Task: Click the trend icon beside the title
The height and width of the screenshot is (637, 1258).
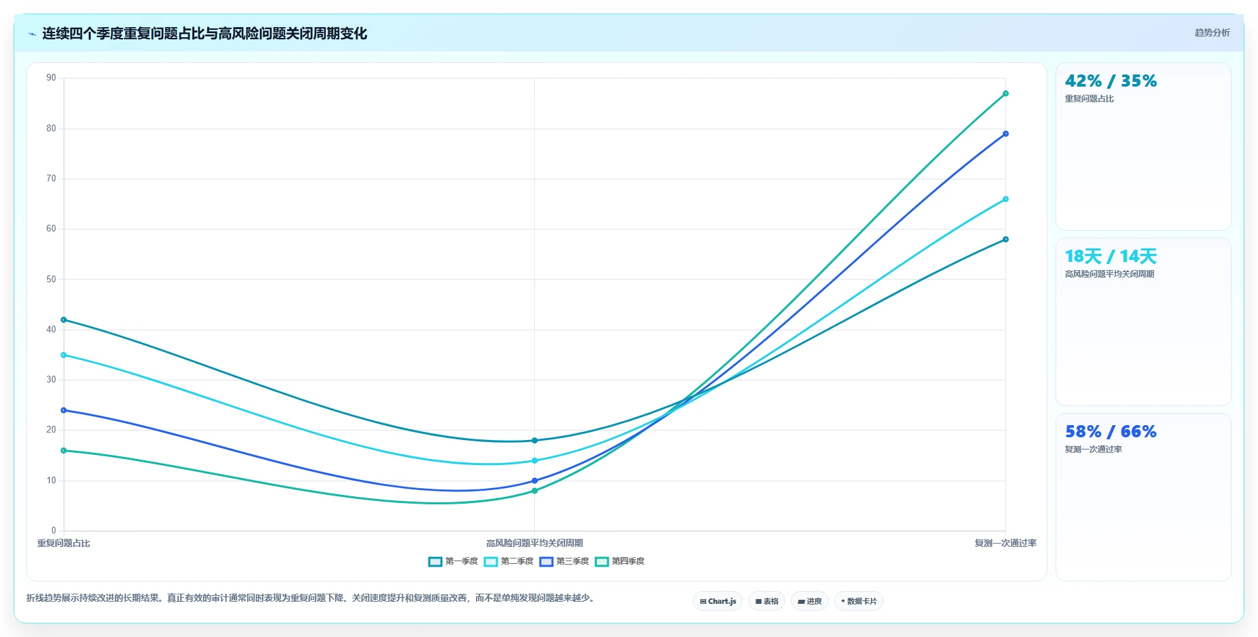Action: [32, 34]
